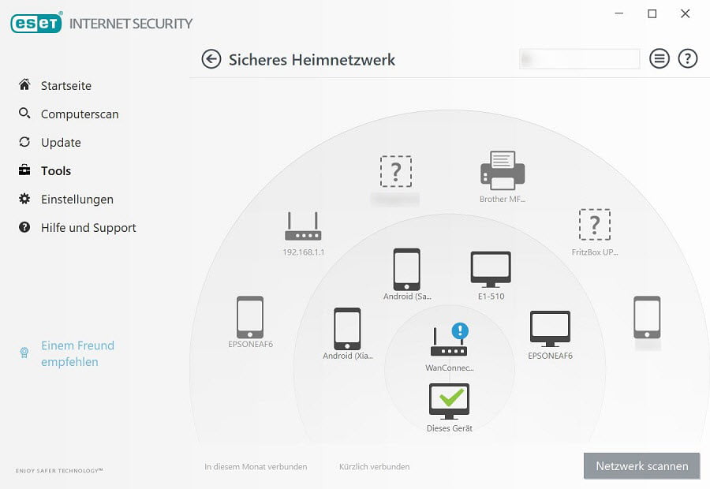Open the Tools section
Image resolution: width=710 pixels, height=489 pixels.
coord(56,170)
